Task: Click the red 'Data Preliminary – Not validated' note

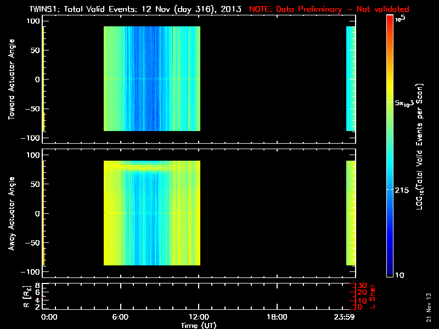Action: tap(329, 9)
